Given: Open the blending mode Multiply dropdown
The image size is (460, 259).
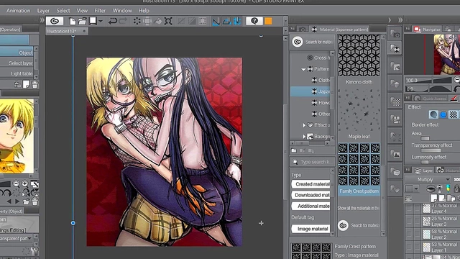Looking at the screenshot, I should pos(428,179).
